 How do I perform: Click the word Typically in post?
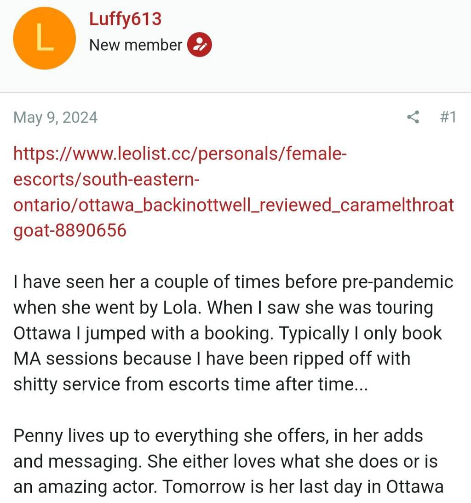pos(308,333)
